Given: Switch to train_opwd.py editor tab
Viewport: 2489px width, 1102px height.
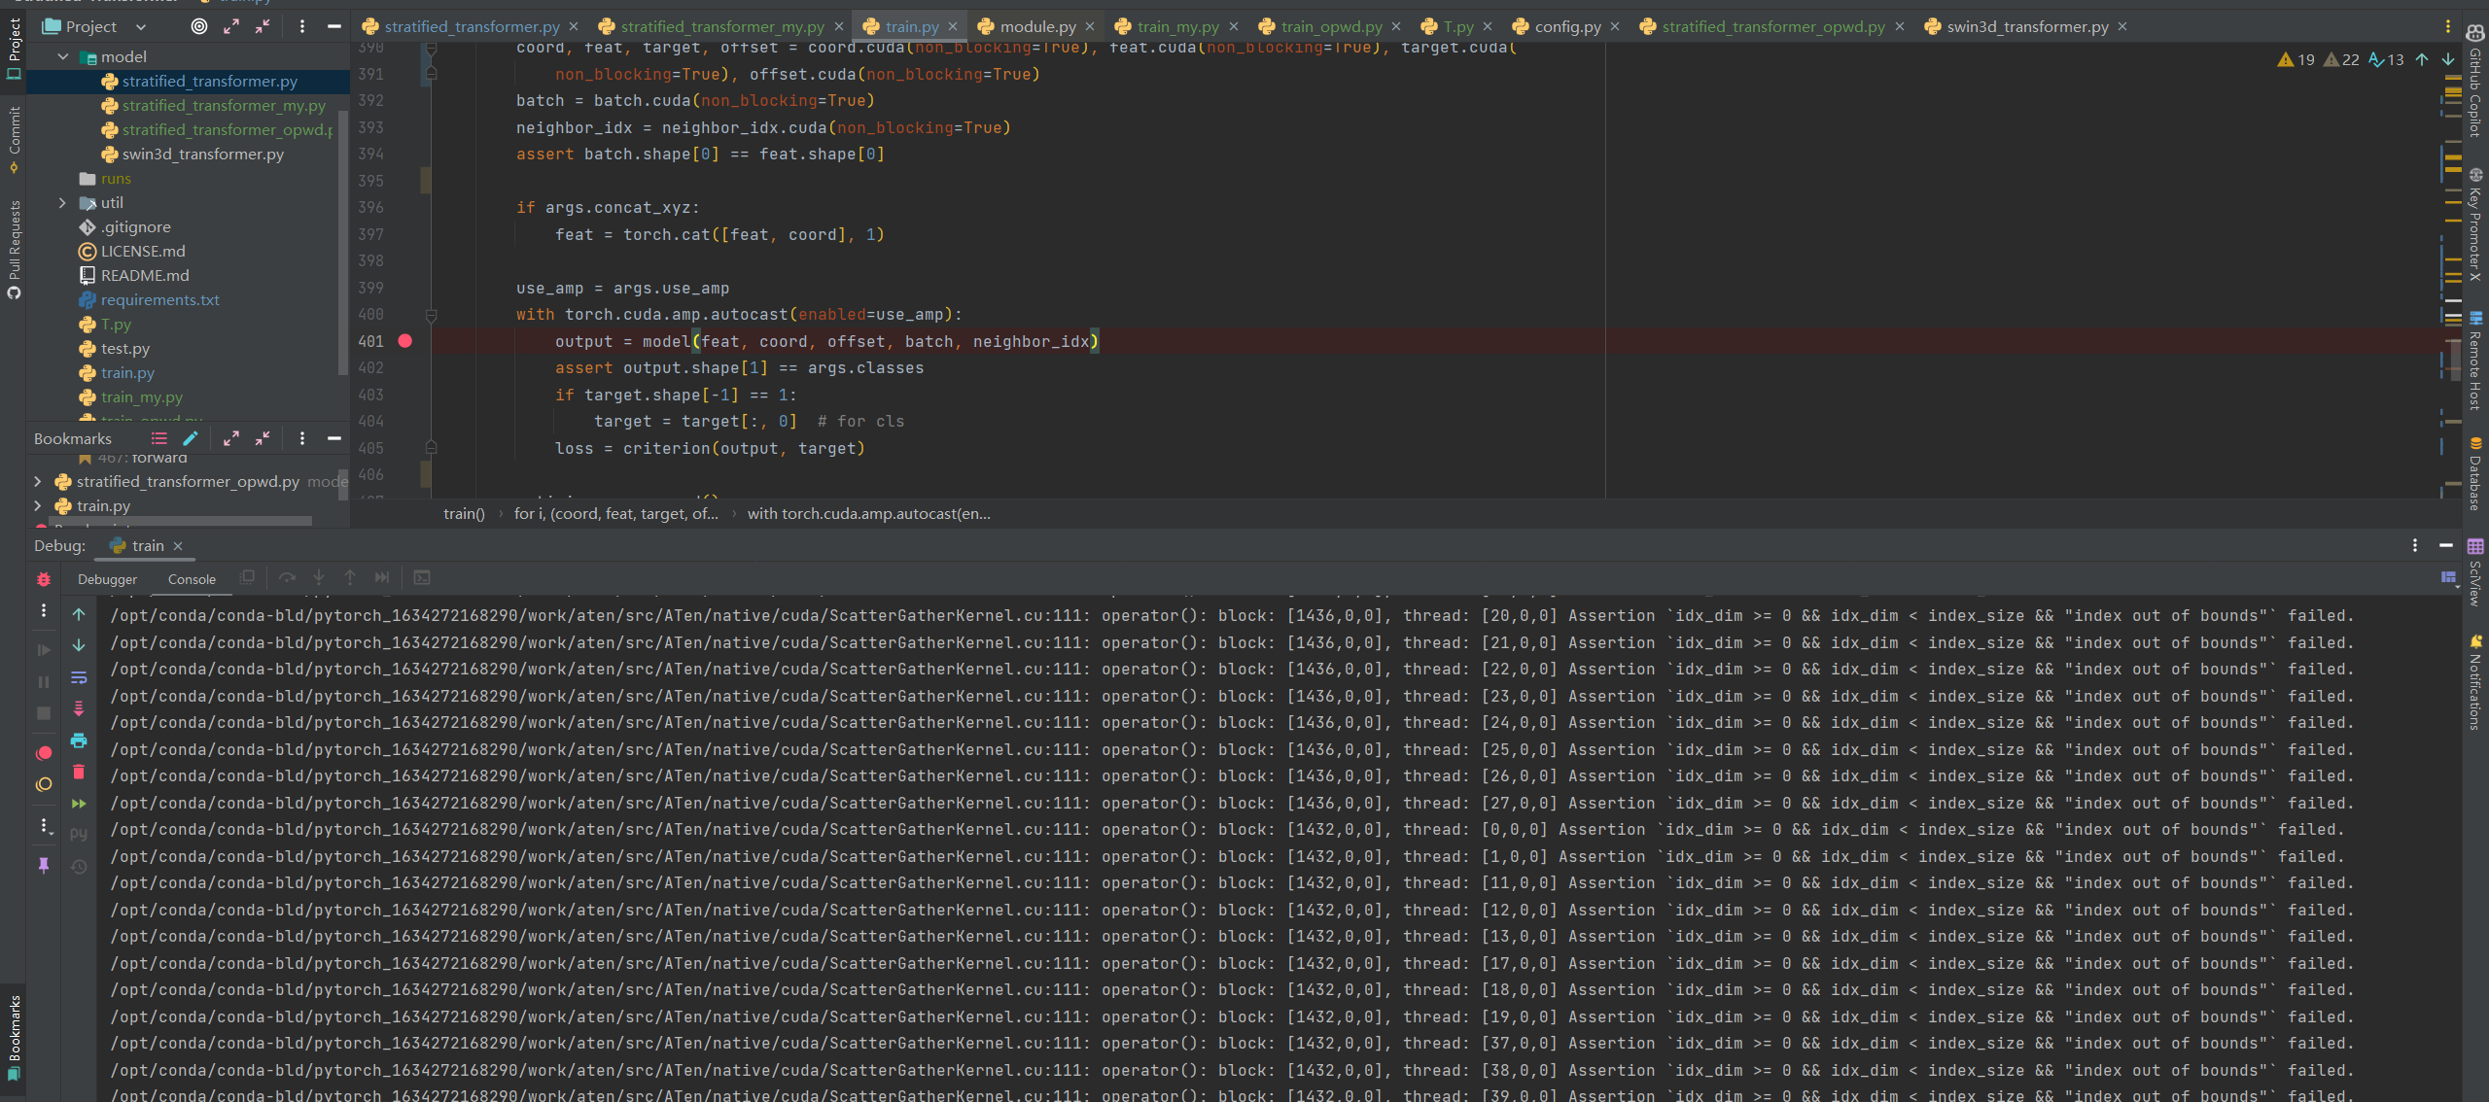Looking at the screenshot, I should pos(1331,27).
